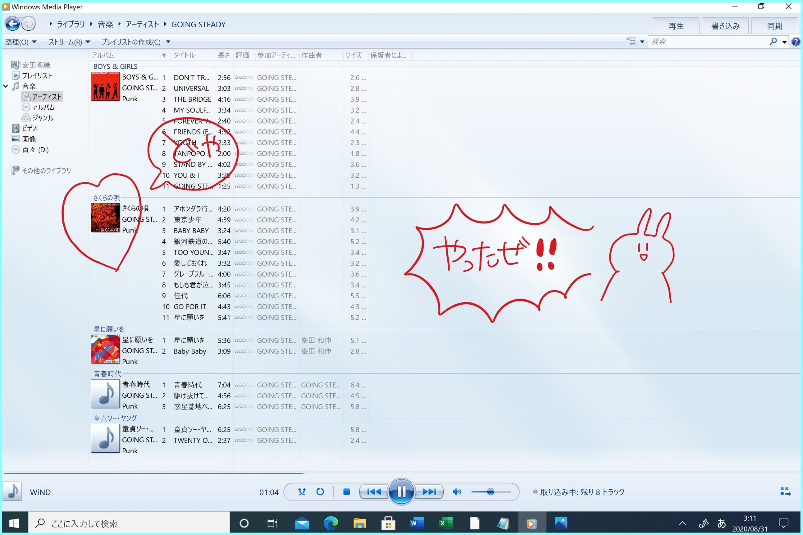The height and width of the screenshot is (535, 803).
Task: Open the 整理(O) menu
Action: click(x=21, y=42)
